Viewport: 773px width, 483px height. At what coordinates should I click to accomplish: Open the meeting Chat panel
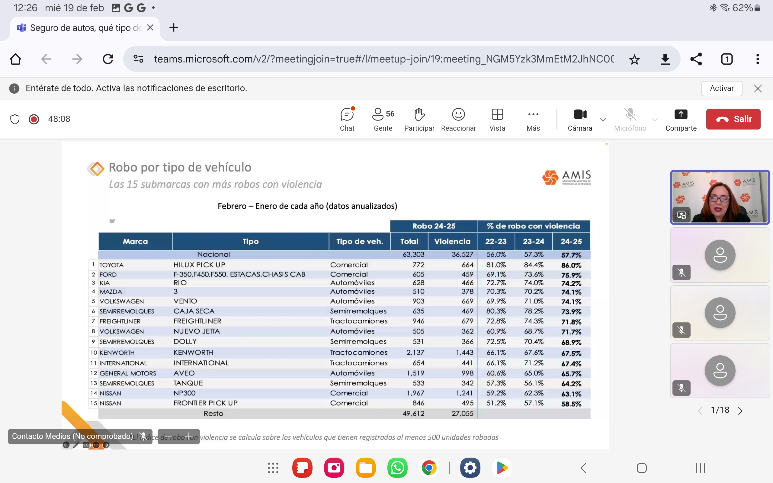pyautogui.click(x=347, y=120)
